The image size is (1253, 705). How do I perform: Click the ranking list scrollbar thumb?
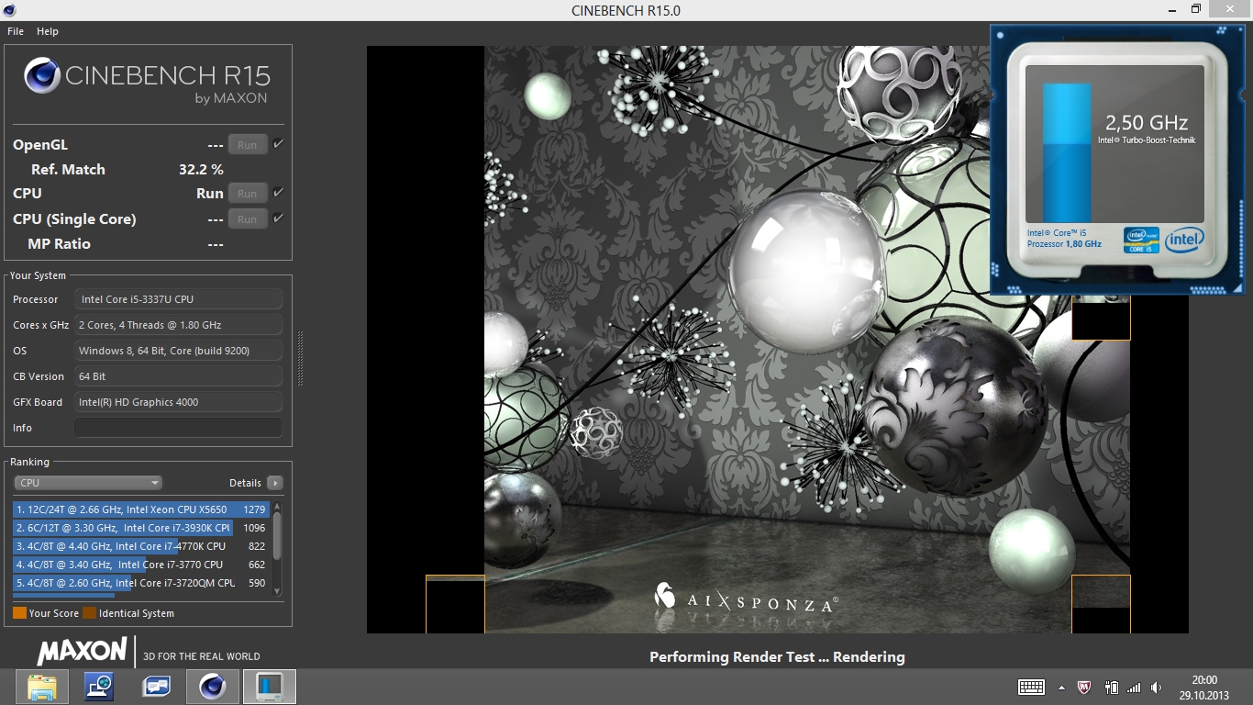(277, 535)
